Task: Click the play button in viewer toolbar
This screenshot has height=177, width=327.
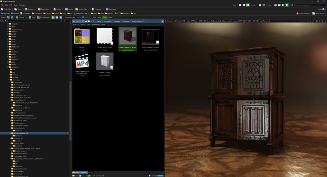Action: click(x=296, y=21)
